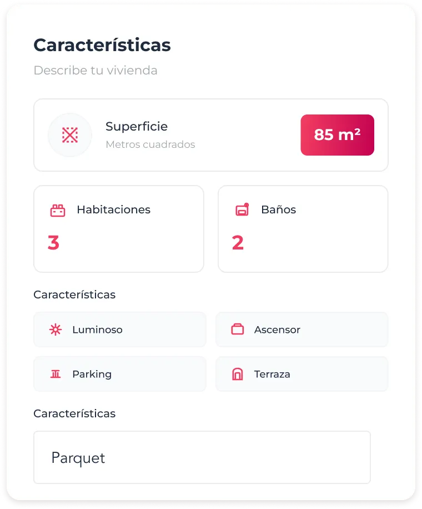422x509 pixels.
Task: Click the circular icon inside the Superficie card
Action: [x=69, y=135]
